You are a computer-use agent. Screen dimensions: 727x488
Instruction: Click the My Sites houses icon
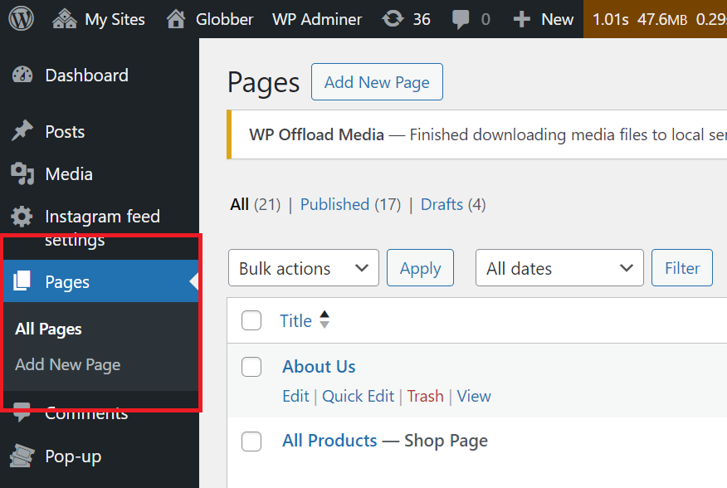pyautogui.click(x=65, y=19)
